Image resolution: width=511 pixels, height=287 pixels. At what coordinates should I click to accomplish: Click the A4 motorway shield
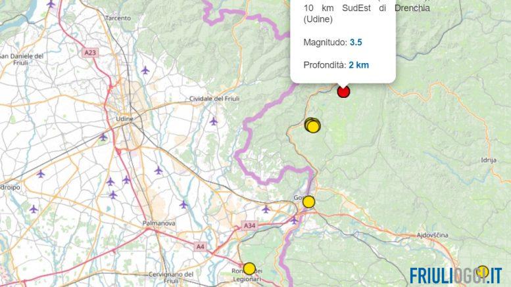coord(199,246)
